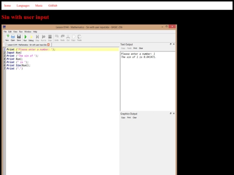Click code line 'Input Num1'
The width and height of the screenshot is (234, 175).
[x=14, y=53]
